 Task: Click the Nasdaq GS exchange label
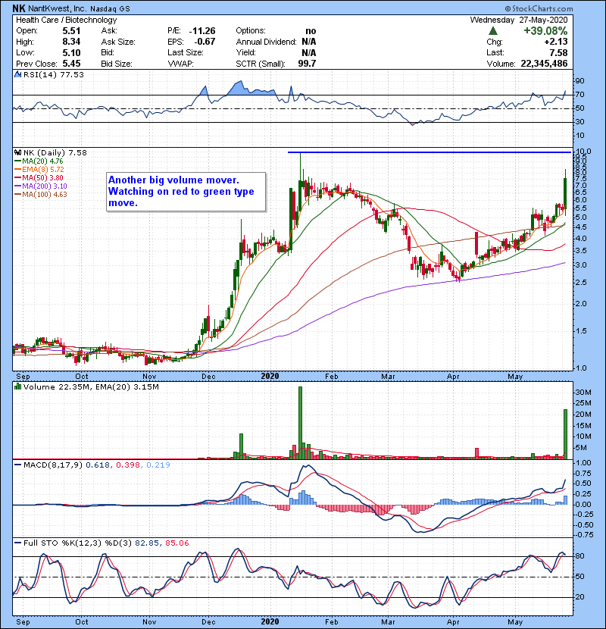click(110, 8)
